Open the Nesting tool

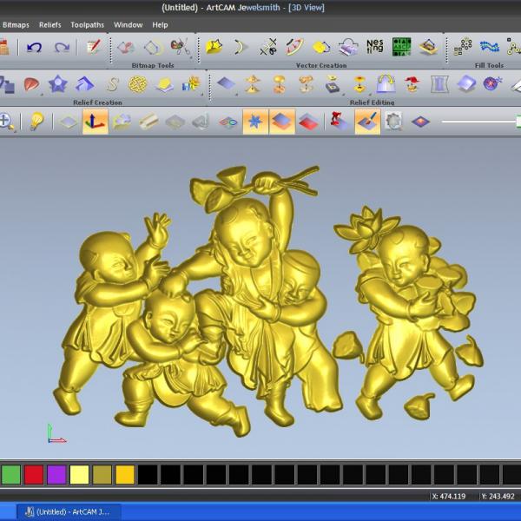click(374, 47)
